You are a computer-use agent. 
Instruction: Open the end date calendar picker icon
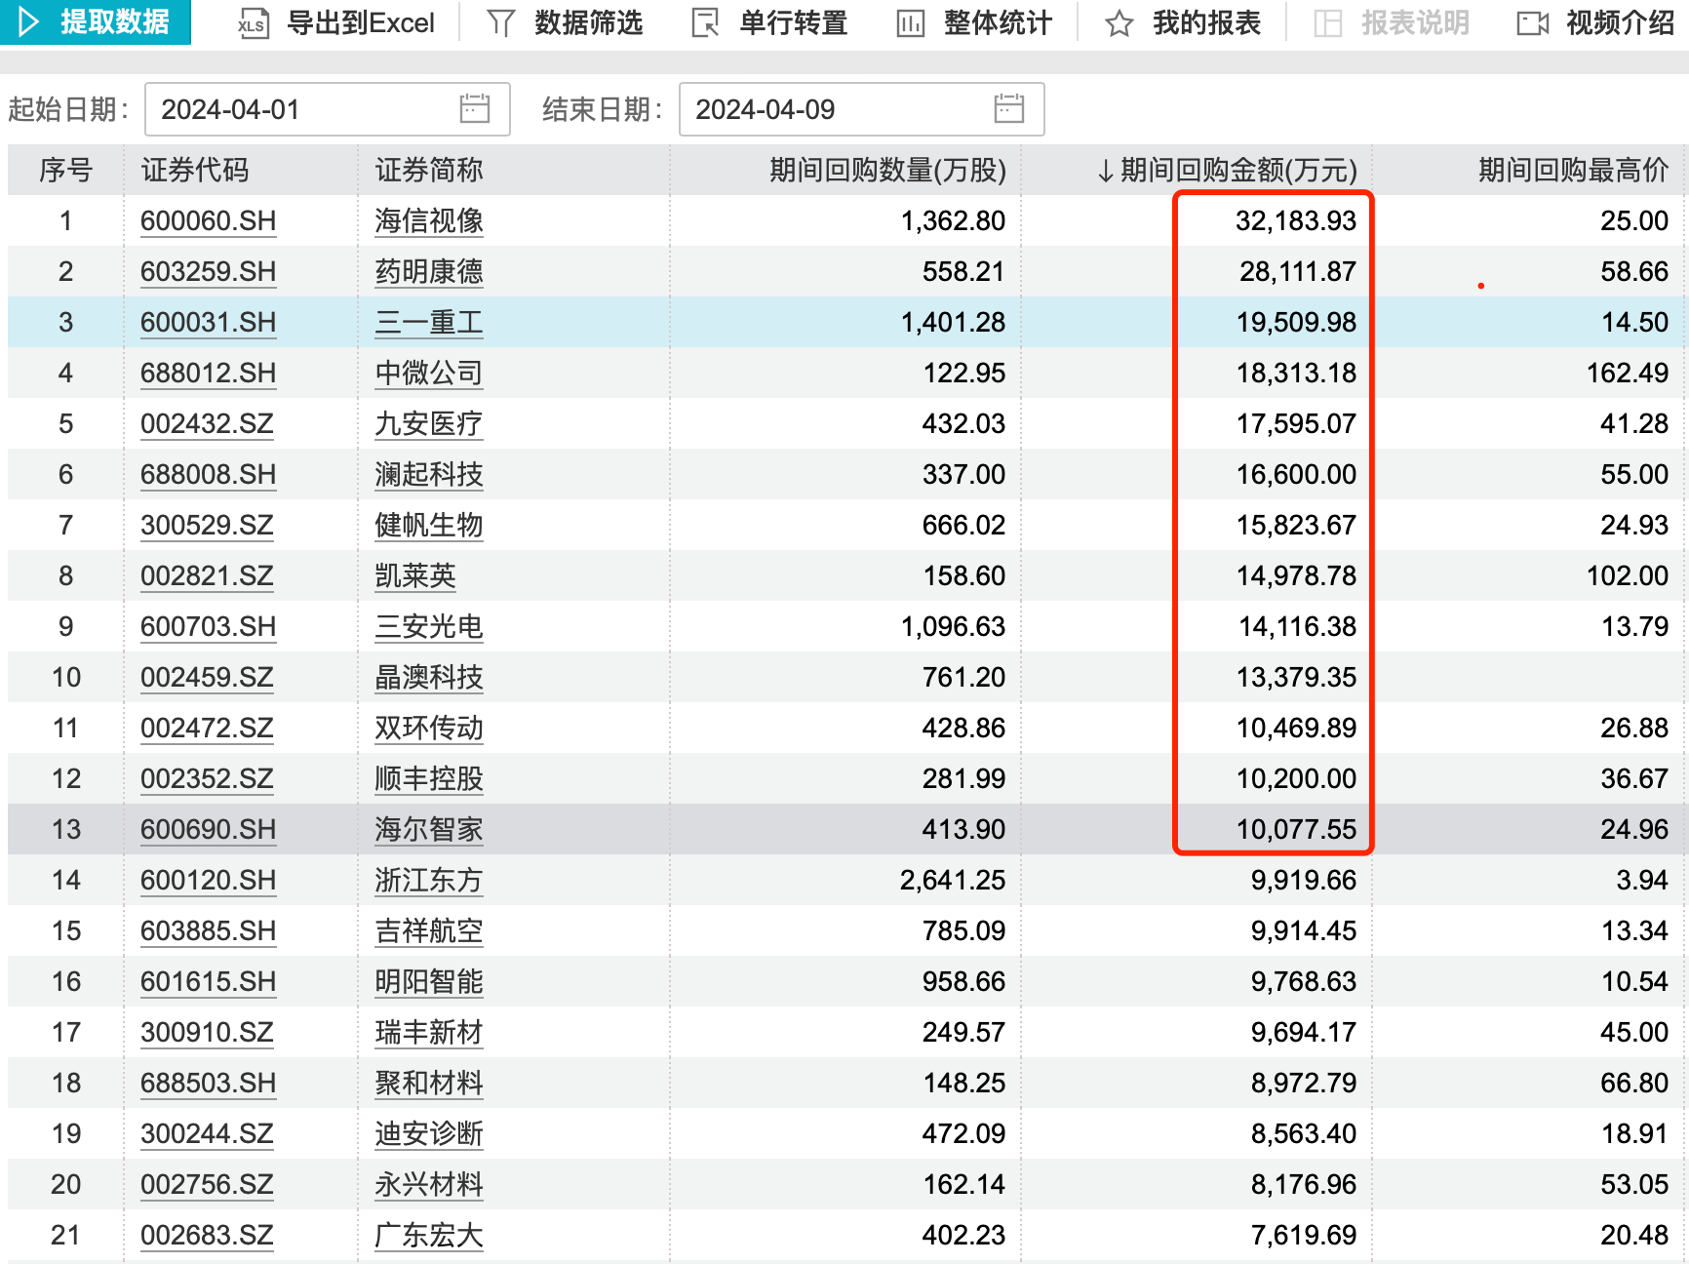click(x=1008, y=109)
